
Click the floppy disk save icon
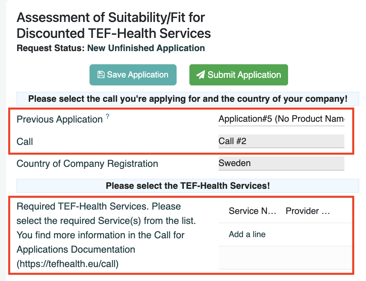click(101, 75)
